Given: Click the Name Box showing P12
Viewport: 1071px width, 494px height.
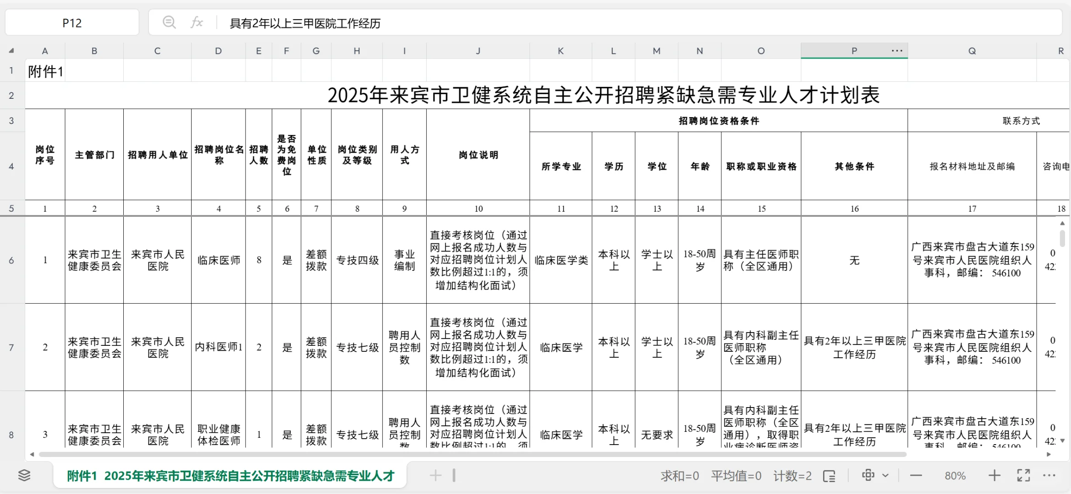Looking at the screenshot, I should (72, 23).
